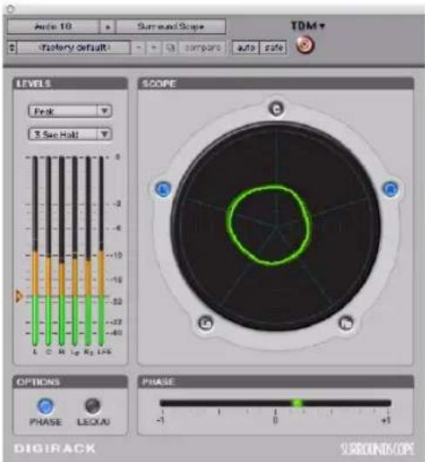Select the blue R speaker icon
The width and height of the screenshot is (425, 462).
tap(390, 188)
